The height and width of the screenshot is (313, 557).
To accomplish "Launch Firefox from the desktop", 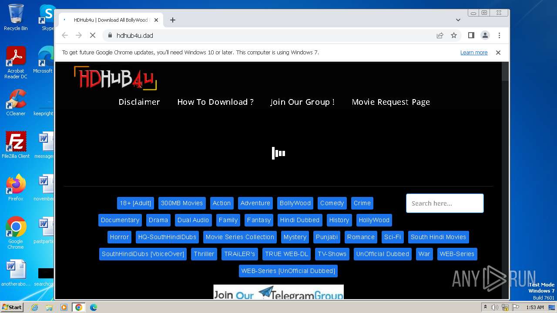I will point(16,188).
